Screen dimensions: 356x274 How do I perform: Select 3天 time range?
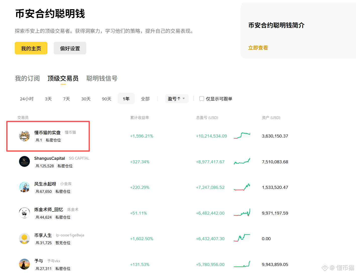pos(48,99)
